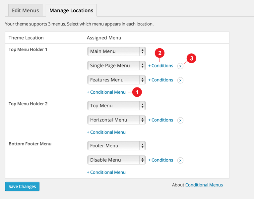Open the Conditional Menus about link
The image size is (254, 199).
click(x=204, y=185)
